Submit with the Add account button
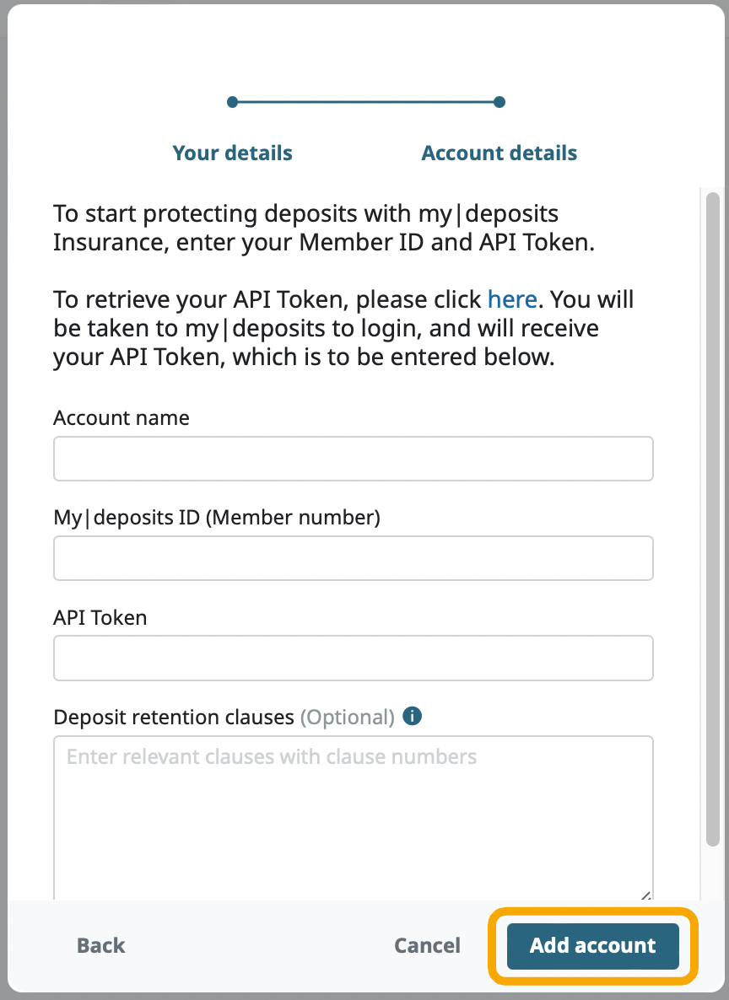 pos(592,946)
